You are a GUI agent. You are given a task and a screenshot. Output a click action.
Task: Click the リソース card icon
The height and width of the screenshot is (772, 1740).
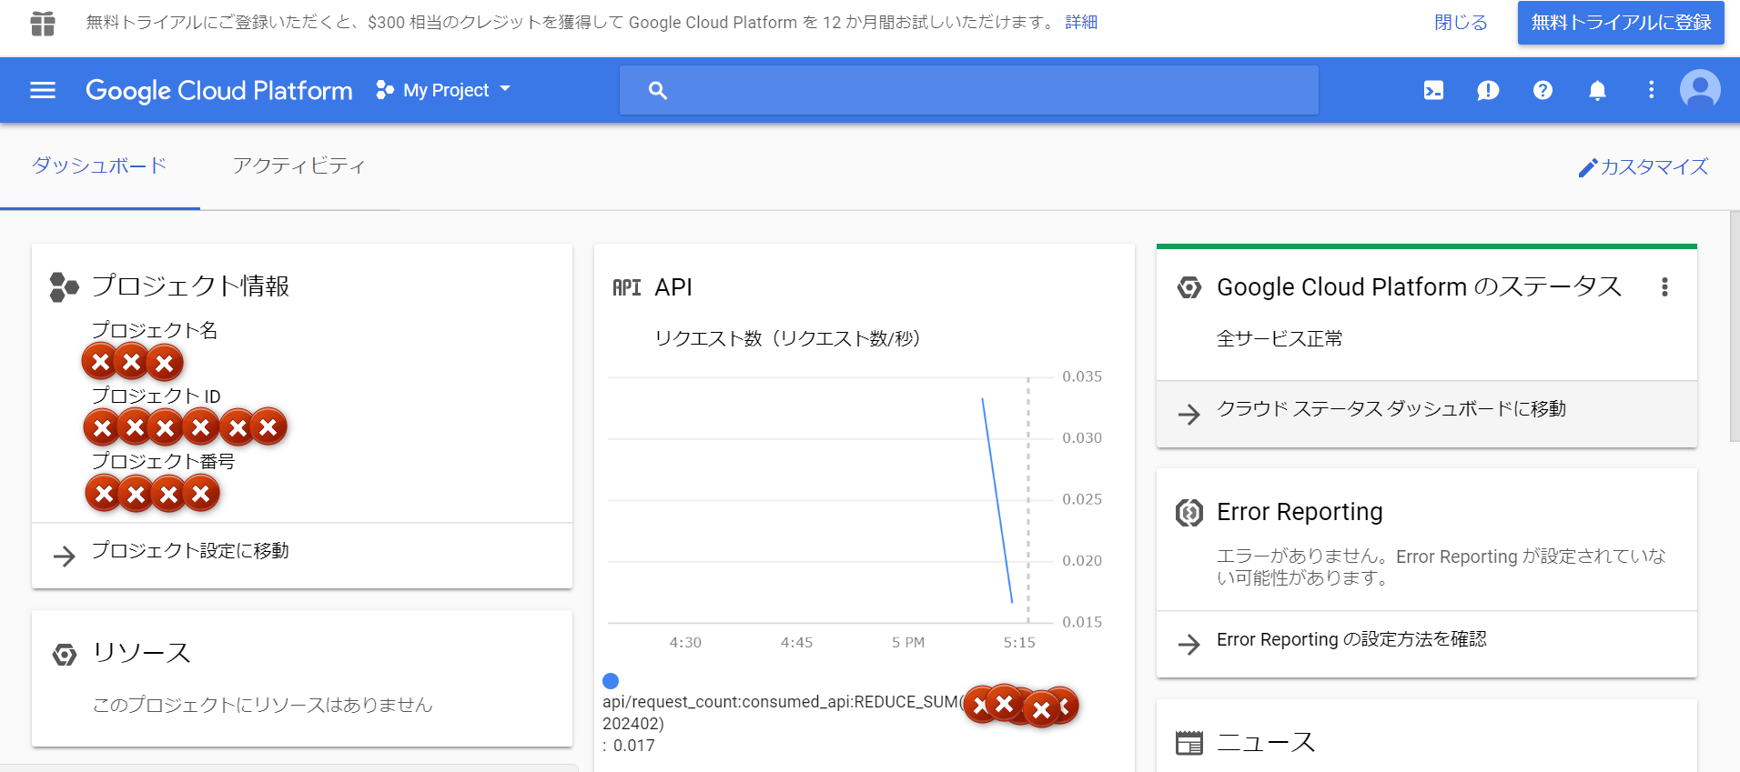65,654
